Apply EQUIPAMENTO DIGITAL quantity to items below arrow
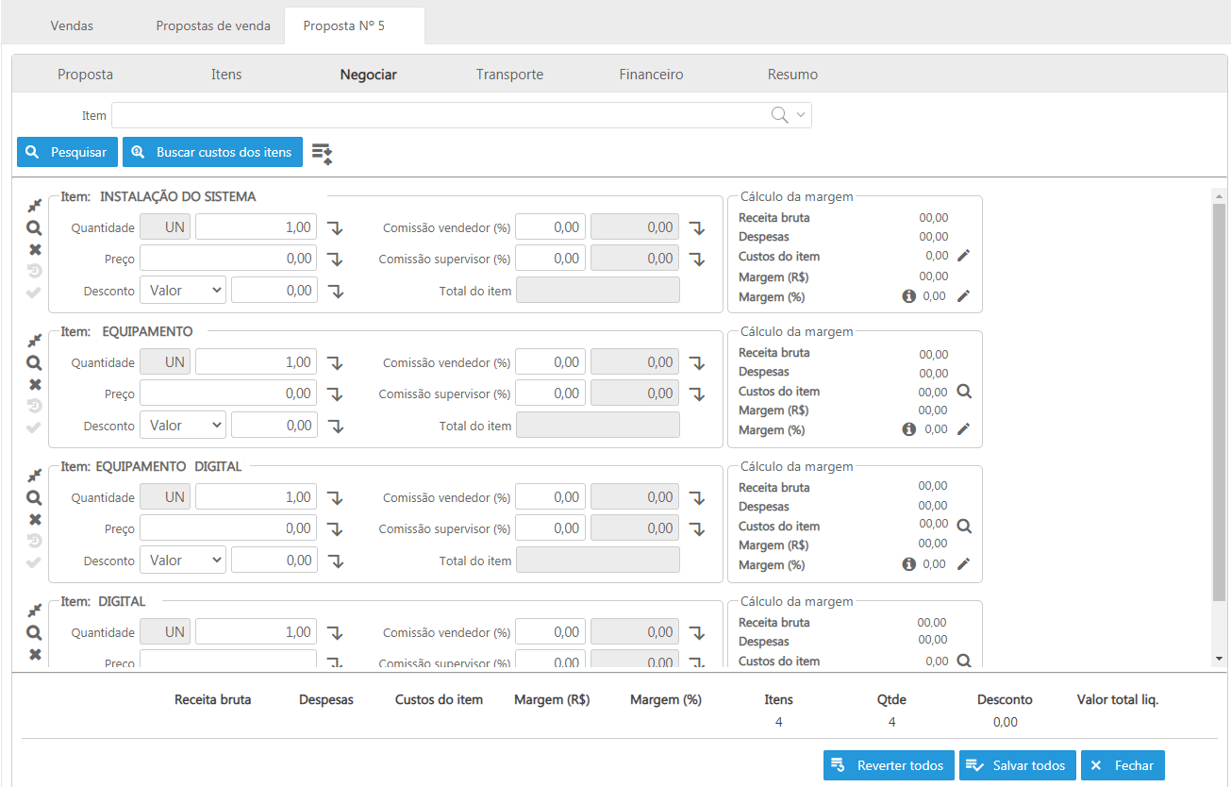1231x787 pixels. coord(335,498)
